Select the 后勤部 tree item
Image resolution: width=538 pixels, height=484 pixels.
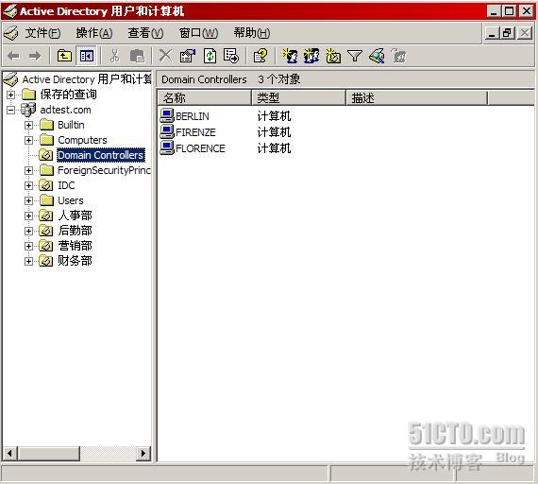75,231
